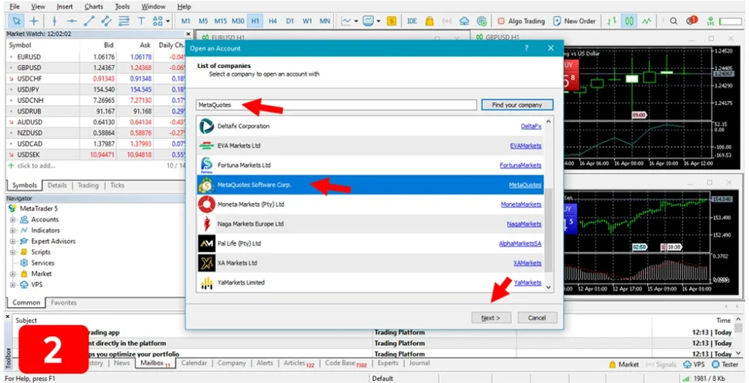Switch to Details tab in Market Watch

pos(57,186)
